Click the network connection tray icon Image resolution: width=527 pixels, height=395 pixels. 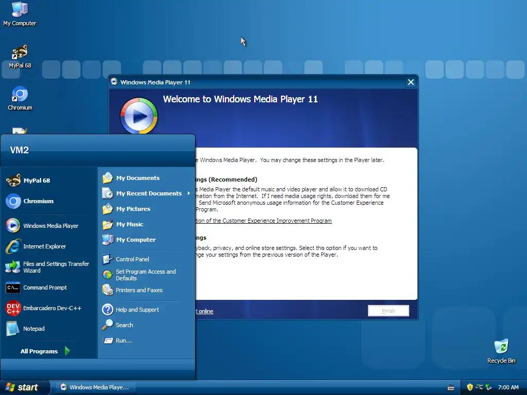pyautogui.click(x=479, y=387)
